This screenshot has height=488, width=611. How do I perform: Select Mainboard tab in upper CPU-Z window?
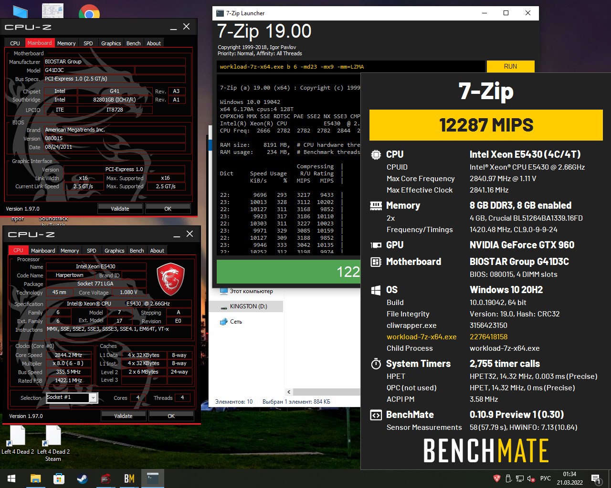pyautogui.click(x=40, y=43)
